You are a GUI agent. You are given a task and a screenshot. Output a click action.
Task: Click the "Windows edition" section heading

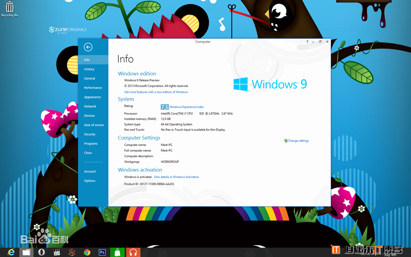pyautogui.click(x=137, y=74)
